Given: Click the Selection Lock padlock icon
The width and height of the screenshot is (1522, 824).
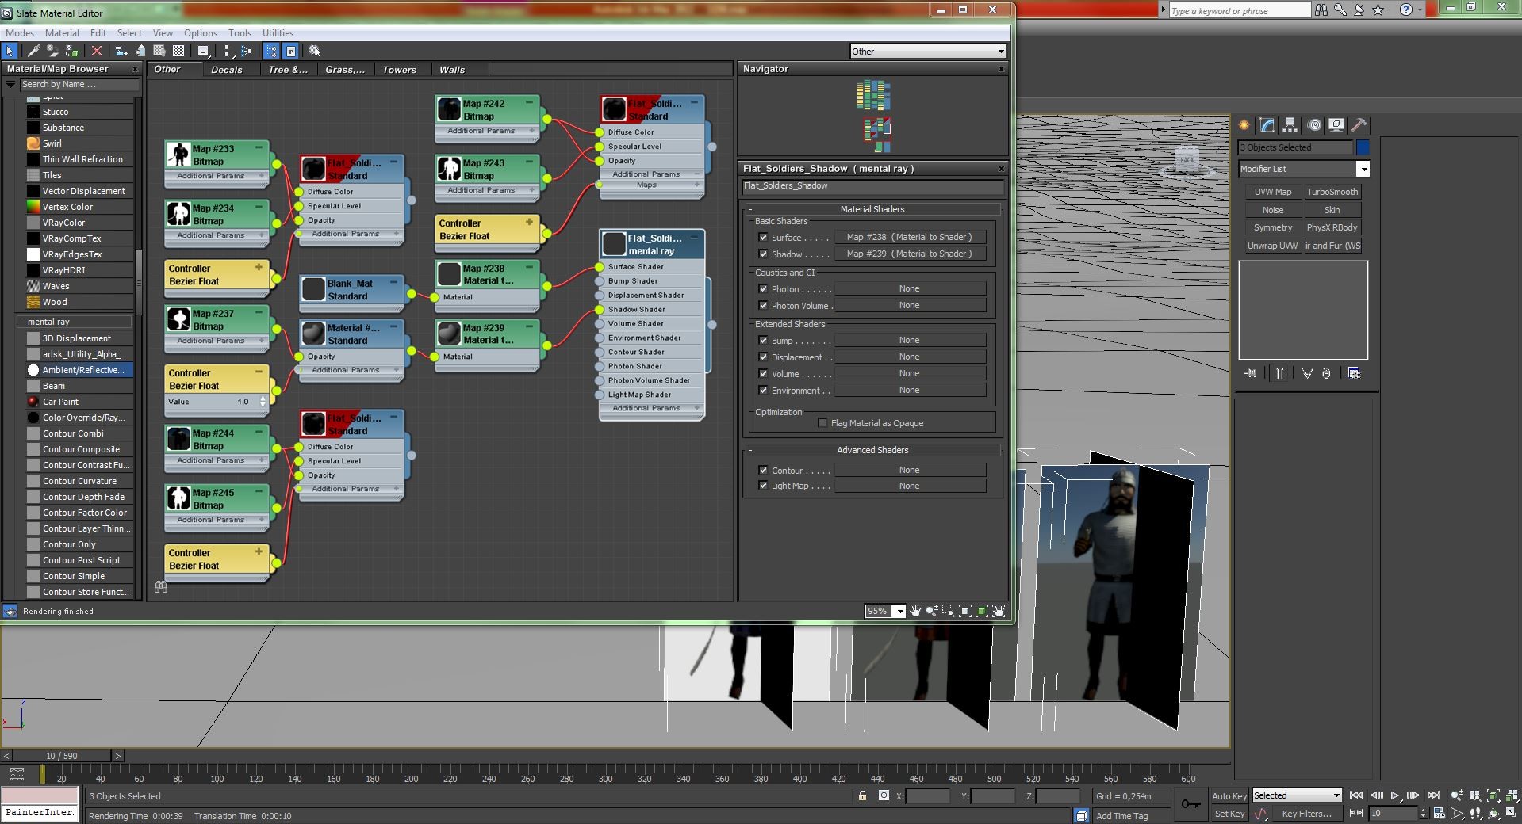Looking at the screenshot, I should pyautogui.click(x=862, y=795).
